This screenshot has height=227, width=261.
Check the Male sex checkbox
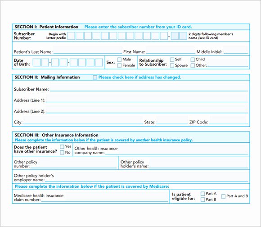[119, 59]
